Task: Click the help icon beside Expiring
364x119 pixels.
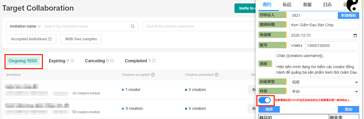Action: coord(72,61)
